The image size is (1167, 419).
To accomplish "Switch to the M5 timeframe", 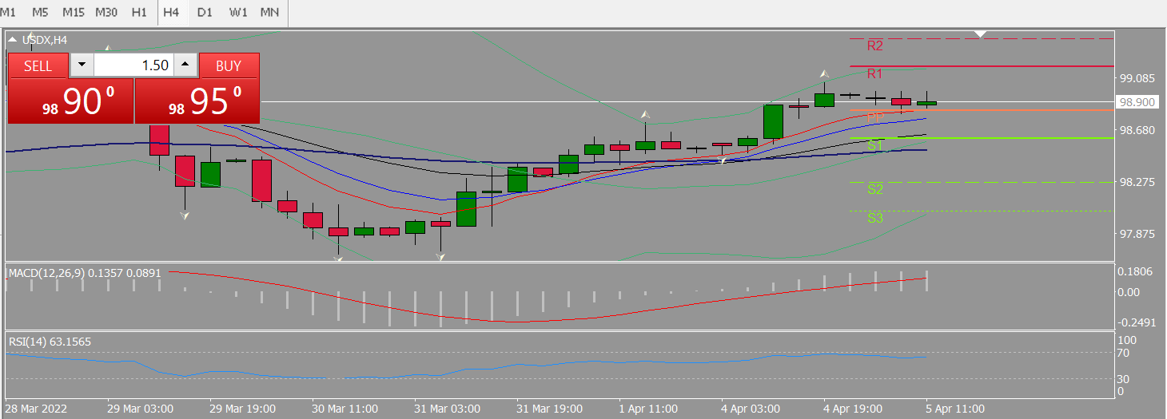I will [41, 13].
